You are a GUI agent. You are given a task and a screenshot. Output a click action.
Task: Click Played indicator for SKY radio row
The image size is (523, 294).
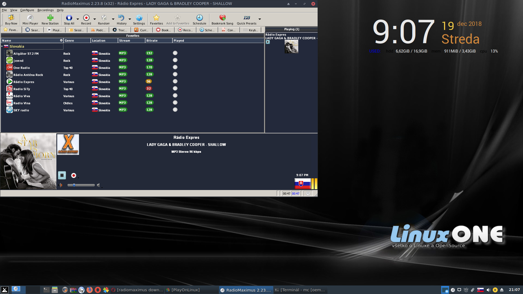[x=175, y=109]
